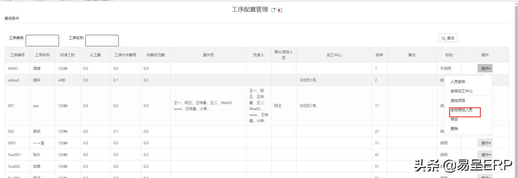518x178 pixels.
Task: Open 质检项目 from the menu
Action: (458, 101)
